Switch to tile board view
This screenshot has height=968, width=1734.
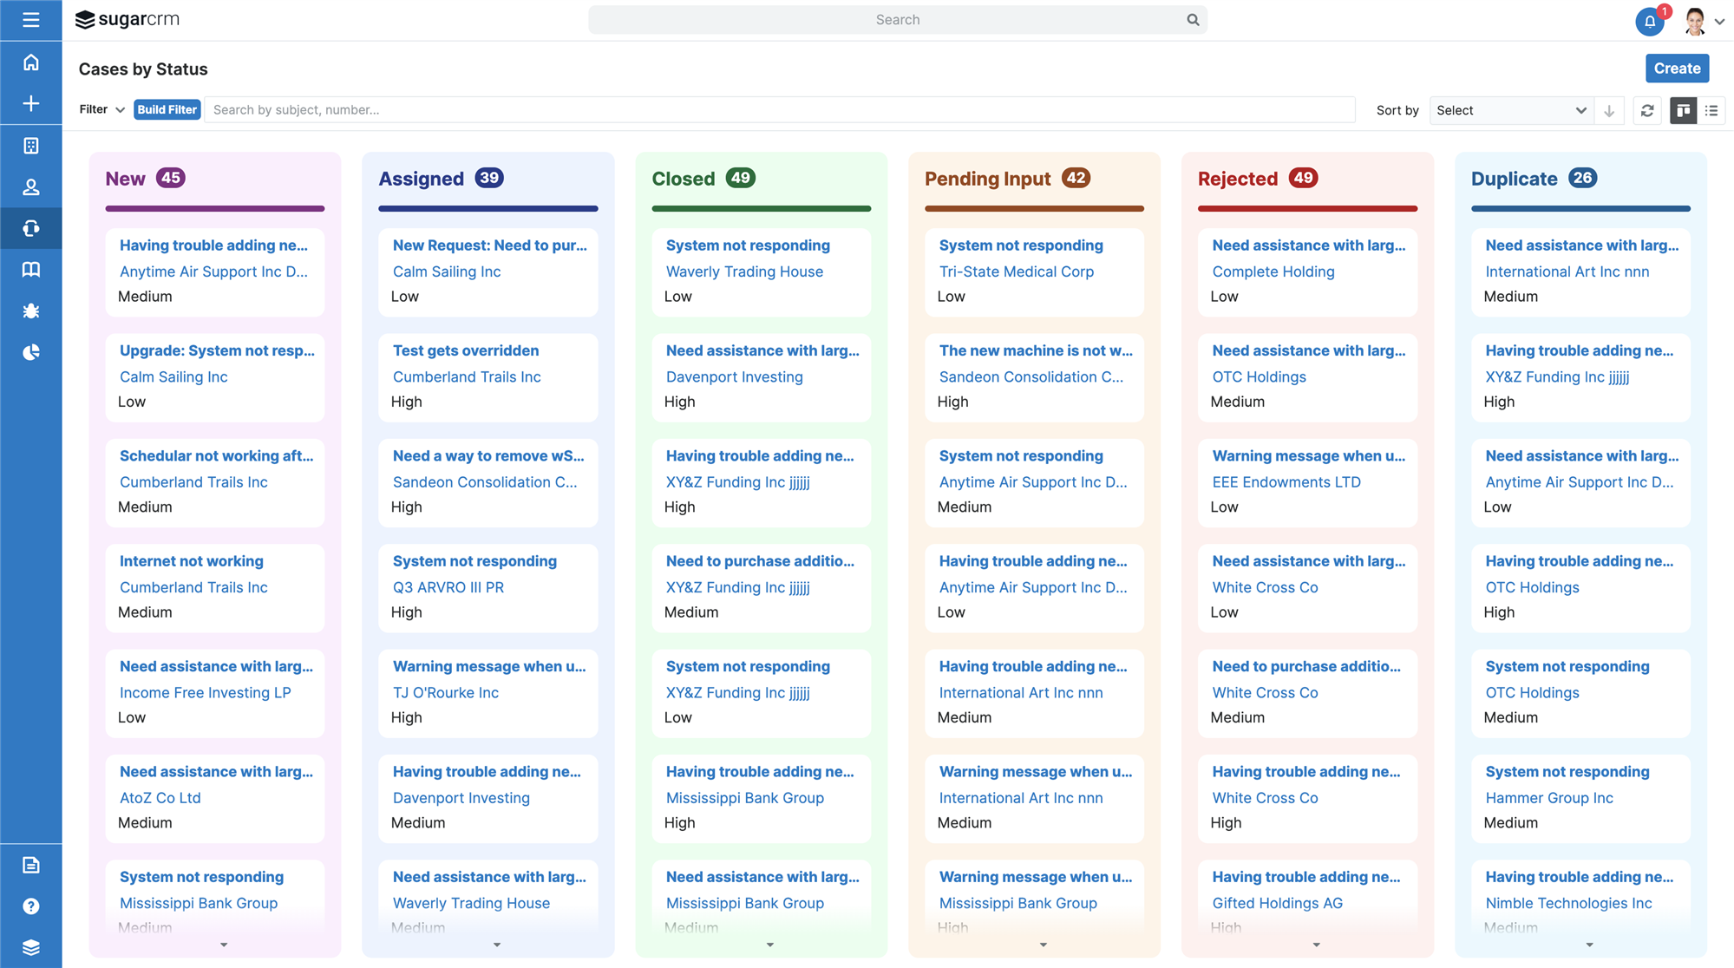(1683, 110)
